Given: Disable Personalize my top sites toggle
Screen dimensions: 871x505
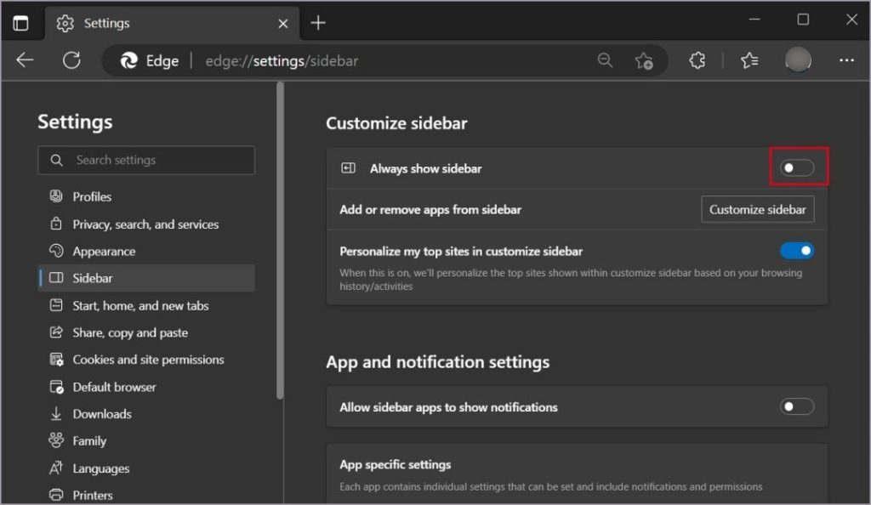Looking at the screenshot, I should tap(797, 251).
